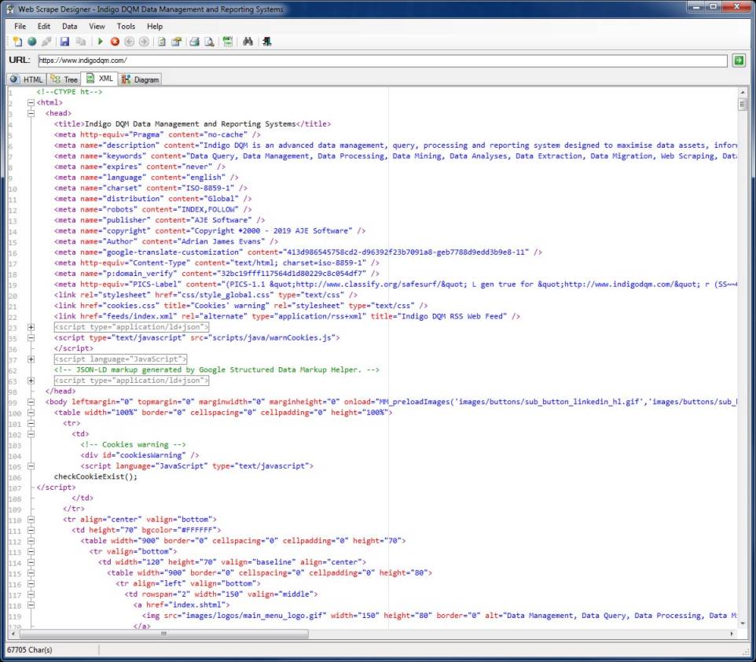Click inside the URL address field

coord(377,61)
